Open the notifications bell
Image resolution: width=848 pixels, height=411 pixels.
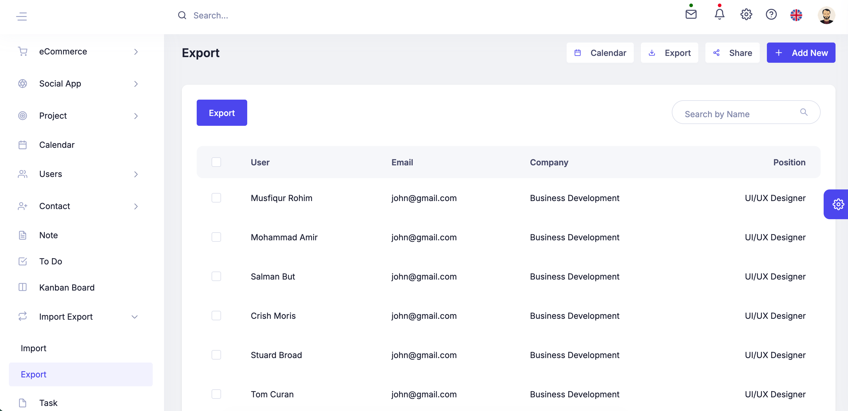pyautogui.click(x=719, y=15)
